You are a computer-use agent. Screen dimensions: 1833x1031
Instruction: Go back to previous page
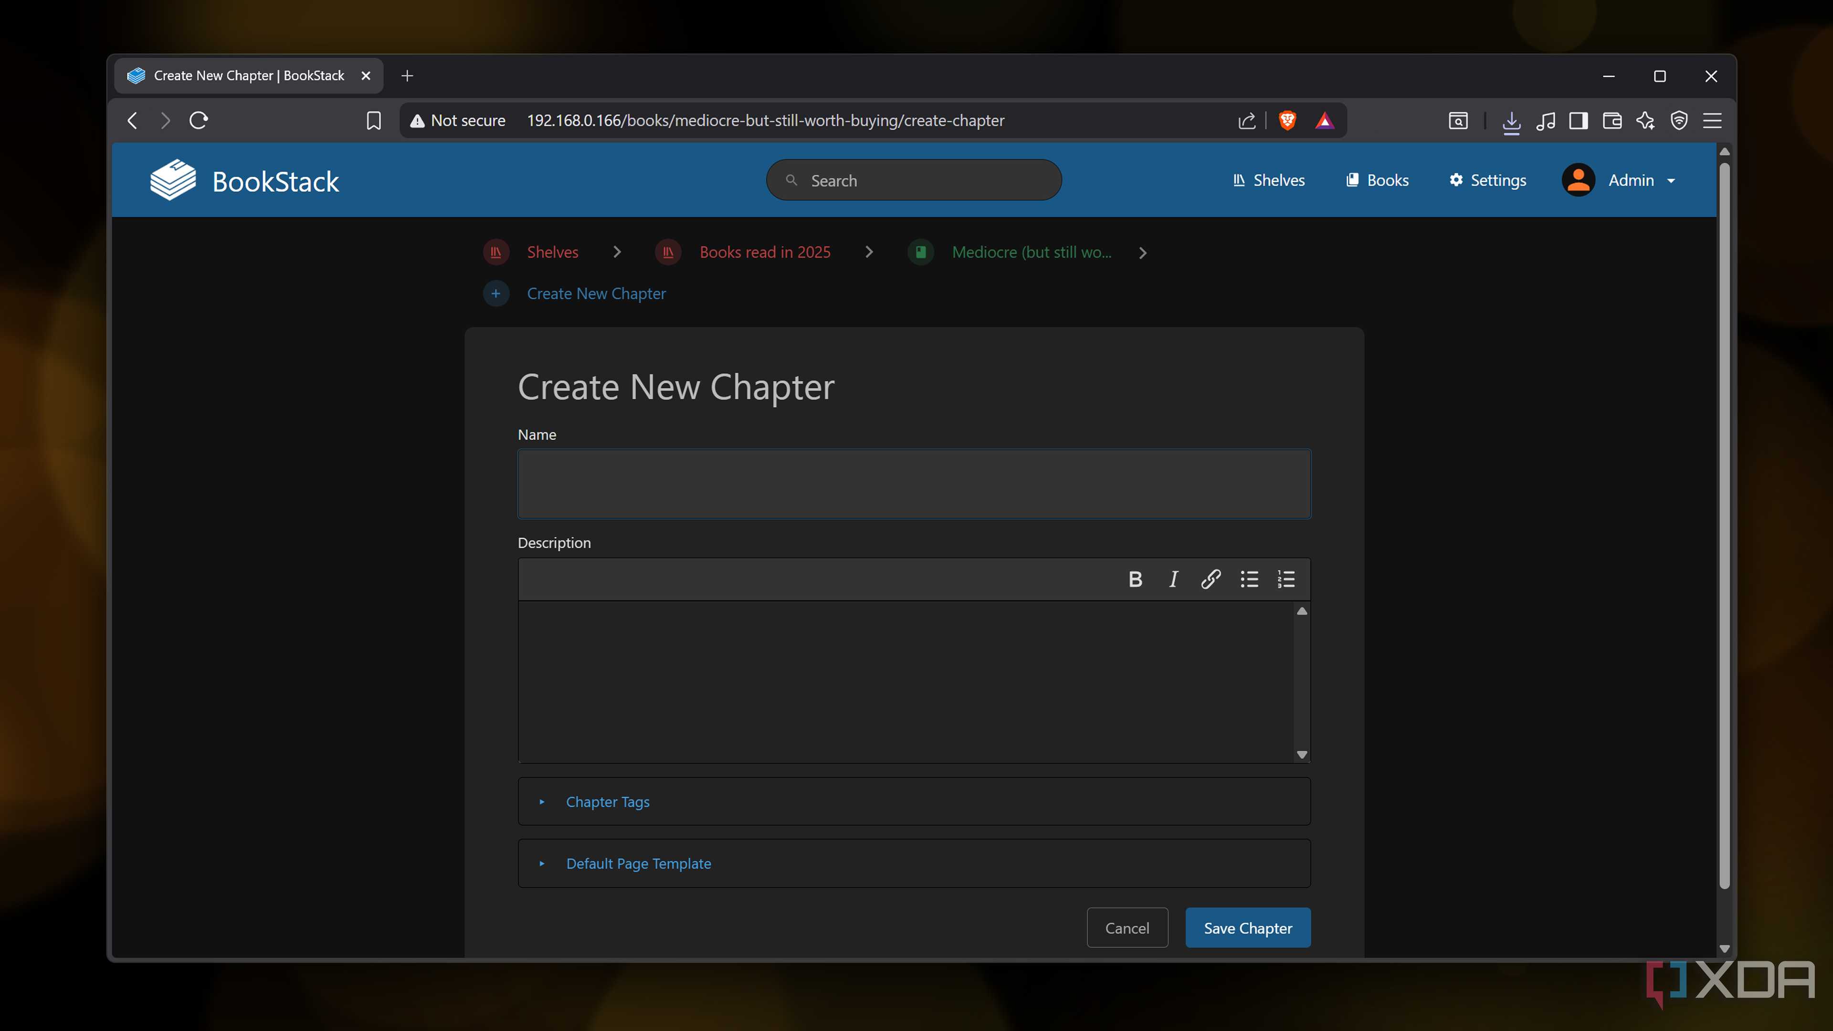pos(132,120)
